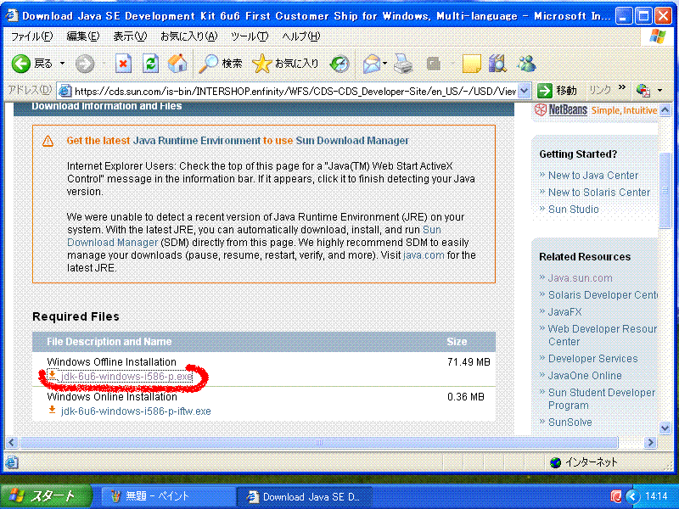
Task: Click the IE page icon in the status bar
Action: coord(12,462)
